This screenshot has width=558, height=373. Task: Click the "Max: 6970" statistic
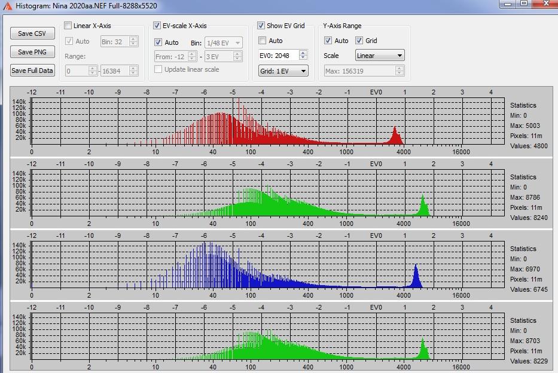525,269
